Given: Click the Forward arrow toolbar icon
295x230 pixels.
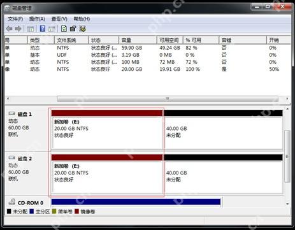Looking at the screenshot, I should tap(18, 29).
